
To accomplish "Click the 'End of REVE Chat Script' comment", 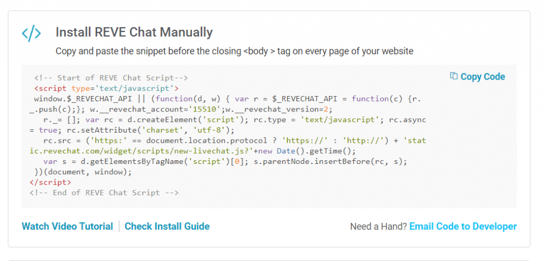I will coord(104,193).
